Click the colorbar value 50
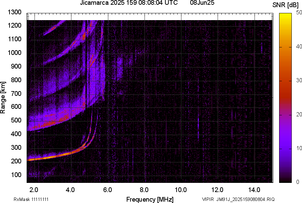Image resolution: width=302 pixels, height=203 pixels. coord(299,13)
